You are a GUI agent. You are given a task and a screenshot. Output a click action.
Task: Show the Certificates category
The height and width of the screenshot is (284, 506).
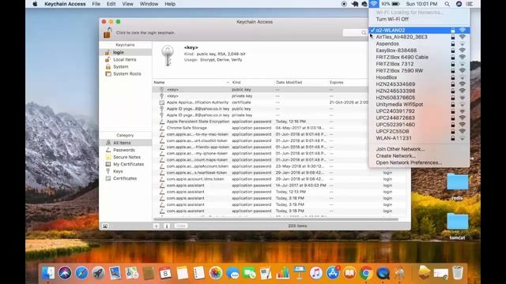click(126, 178)
